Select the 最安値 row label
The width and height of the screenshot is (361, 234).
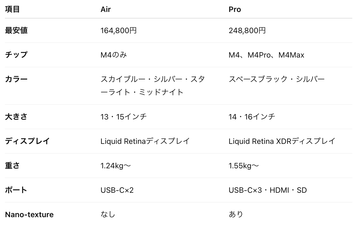tap(16, 30)
